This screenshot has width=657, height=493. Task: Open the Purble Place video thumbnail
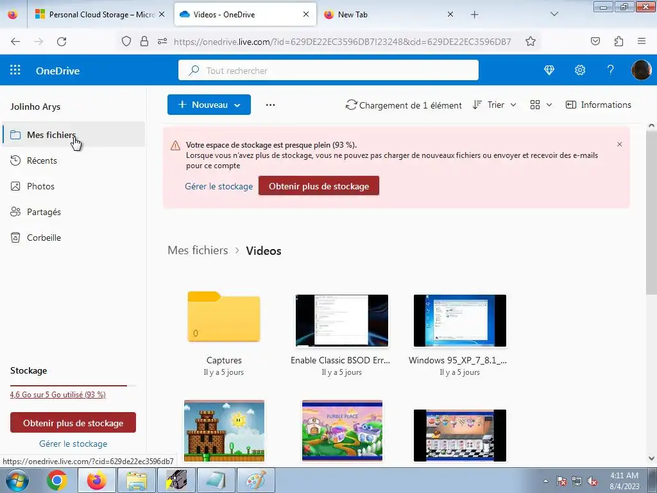pyautogui.click(x=342, y=431)
